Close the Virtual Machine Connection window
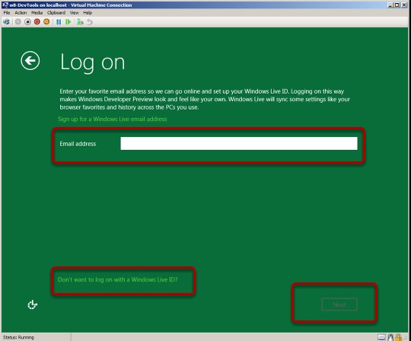 (404, 5)
